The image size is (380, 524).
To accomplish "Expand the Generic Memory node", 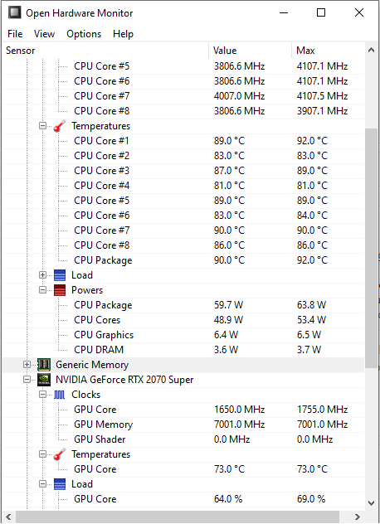I will click(x=27, y=365).
